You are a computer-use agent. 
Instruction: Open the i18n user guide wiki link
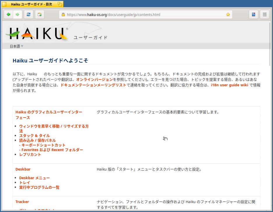[230, 85]
